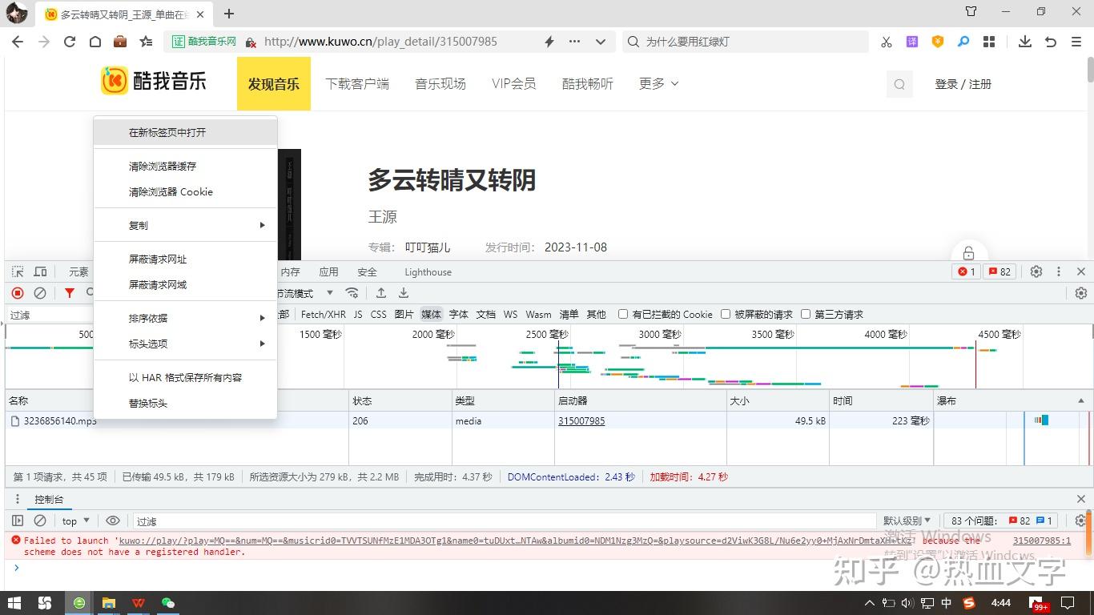Clear the console with the circle-slash icon
Screen dimensions: 1094x615
tap(40, 521)
